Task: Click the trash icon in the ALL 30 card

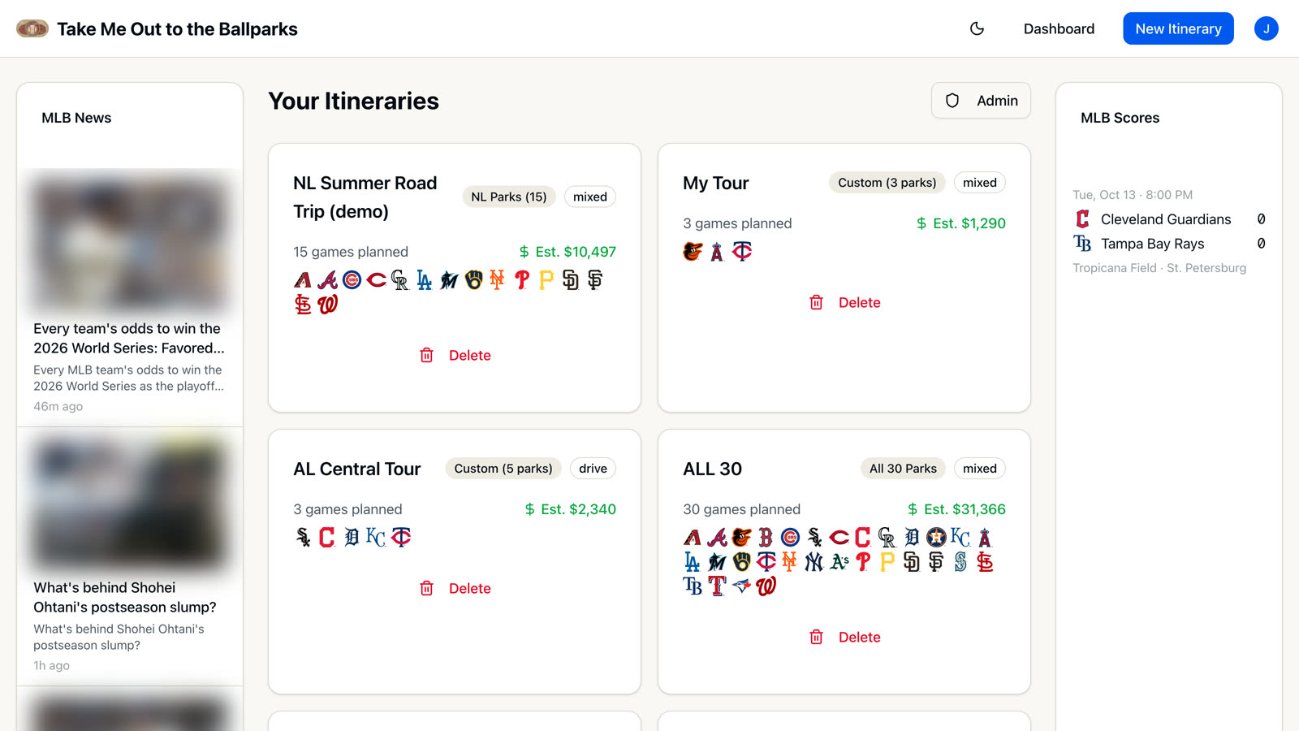Action: click(x=816, y=637)
